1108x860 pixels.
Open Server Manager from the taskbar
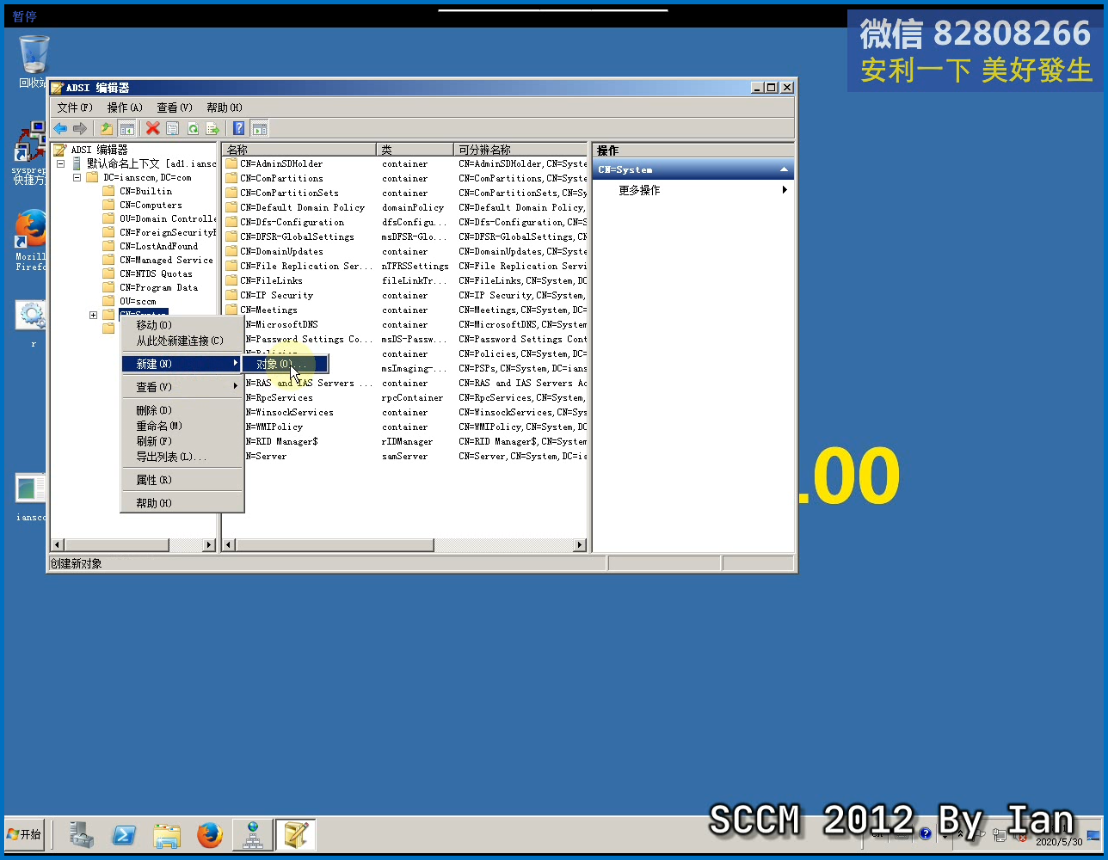(x=82, y=834)
